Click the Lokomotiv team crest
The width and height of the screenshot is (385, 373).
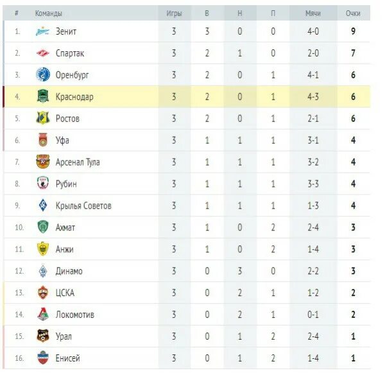point(43,315)
